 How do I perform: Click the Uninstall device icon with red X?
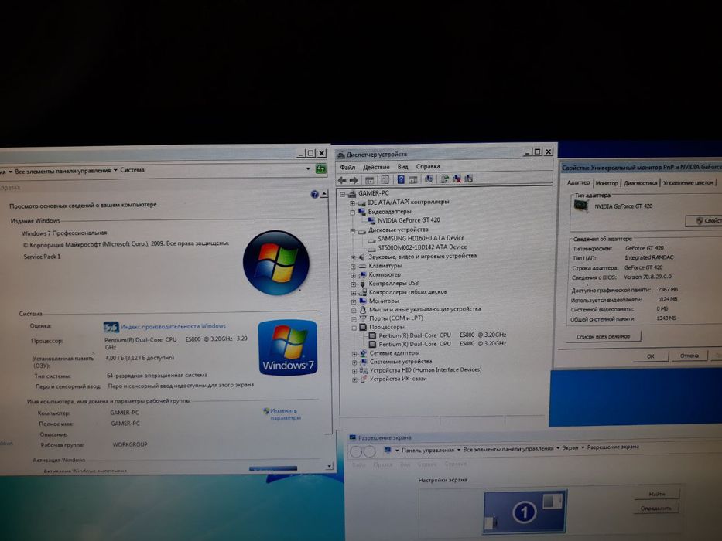click(x=457, y=179)
